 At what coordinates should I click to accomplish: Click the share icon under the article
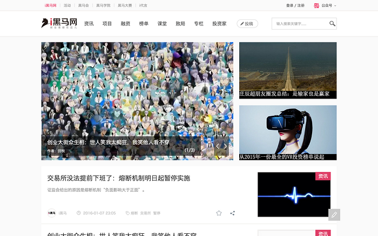(x=233, y=213)
